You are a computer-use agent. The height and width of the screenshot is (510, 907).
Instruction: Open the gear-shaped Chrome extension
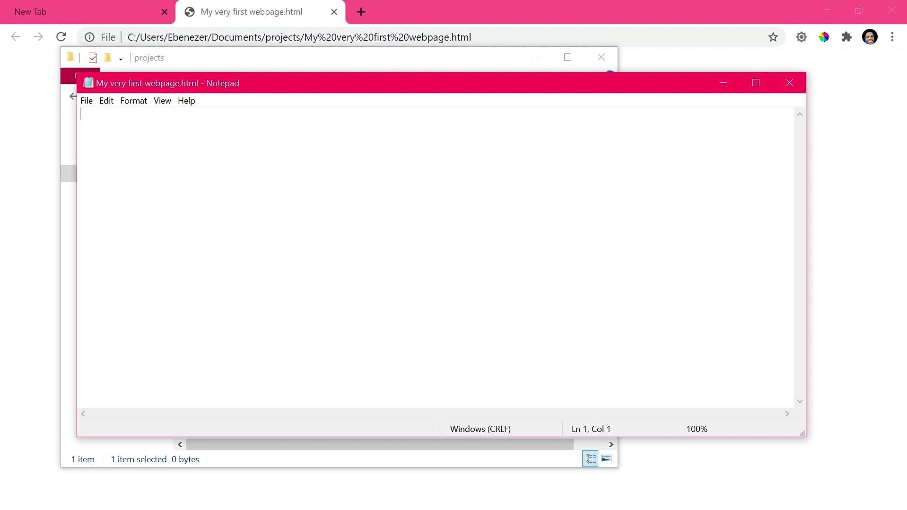point(801,37)
